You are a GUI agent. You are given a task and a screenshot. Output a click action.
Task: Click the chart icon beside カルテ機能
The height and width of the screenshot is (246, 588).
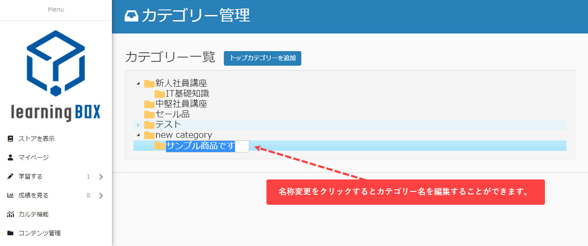[10, 214]
